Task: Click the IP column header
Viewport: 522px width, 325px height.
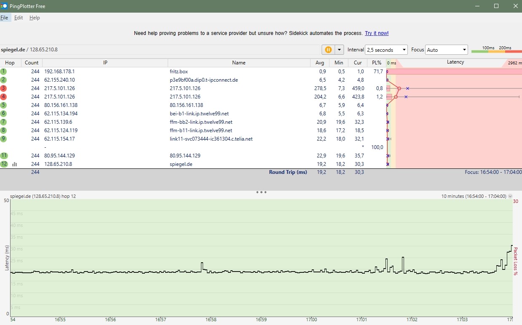Action: point(105,63)
